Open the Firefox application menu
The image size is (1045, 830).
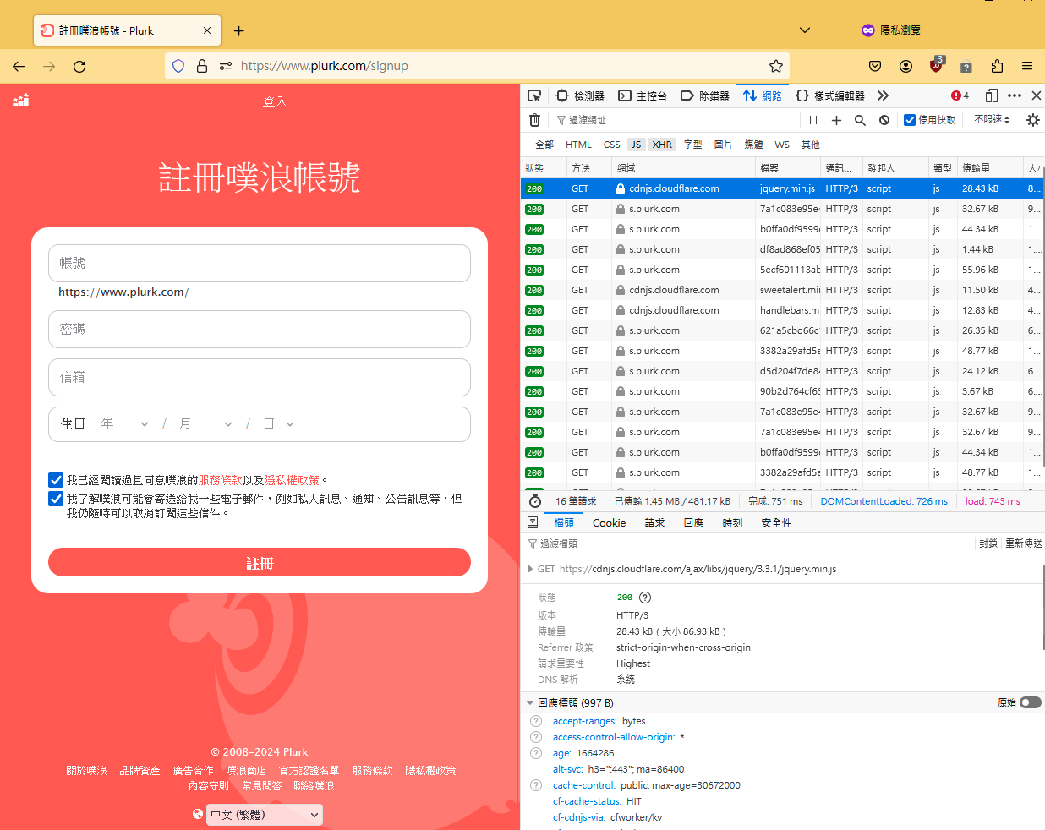click(1027, 66)
